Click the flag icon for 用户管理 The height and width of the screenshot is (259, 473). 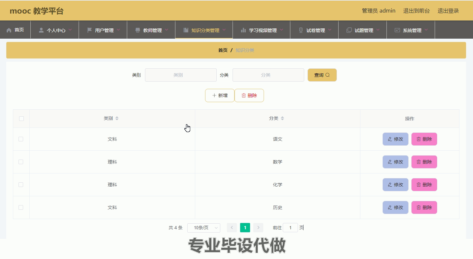tap(90, 30)
